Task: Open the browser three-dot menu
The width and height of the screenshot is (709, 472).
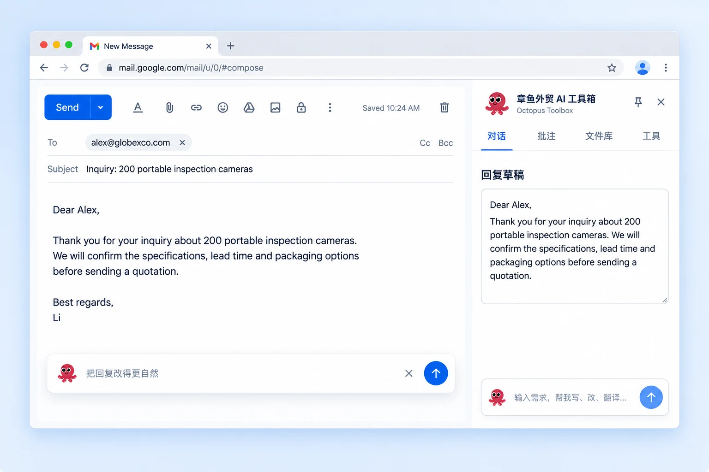Action: tap(666, 68)
